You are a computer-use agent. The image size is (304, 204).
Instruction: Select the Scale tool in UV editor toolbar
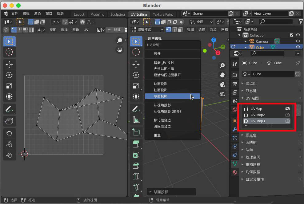pyautogui.click(x=9, y=86)
